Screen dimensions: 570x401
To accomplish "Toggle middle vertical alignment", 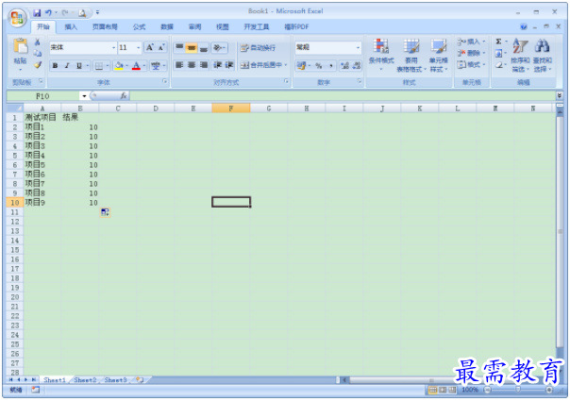I will 192,47.
